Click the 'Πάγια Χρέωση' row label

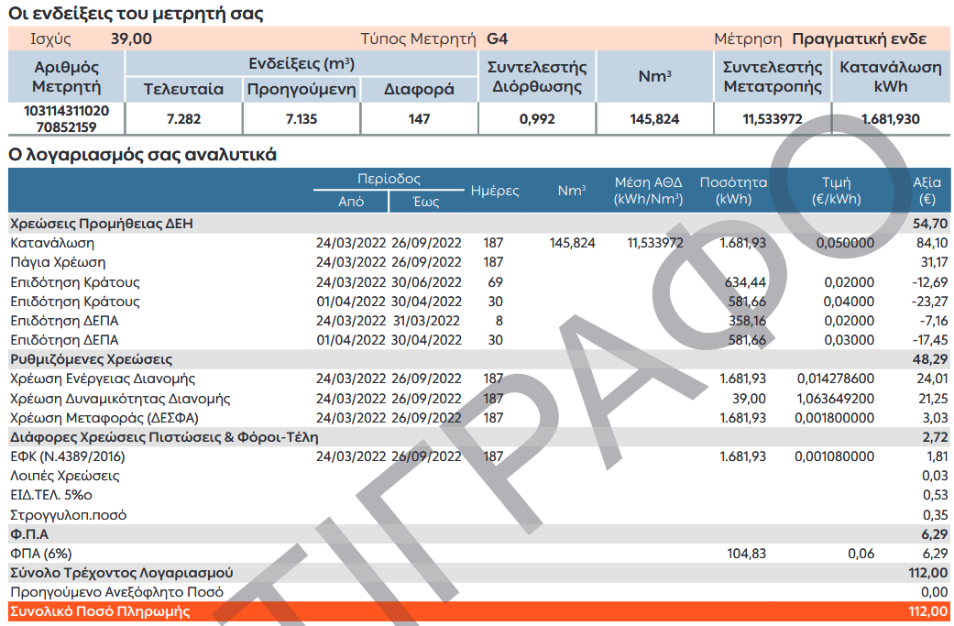click(x=58, y=263)
